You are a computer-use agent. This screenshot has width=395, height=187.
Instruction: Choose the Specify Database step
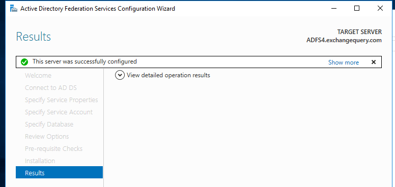[x=49, y=124]
